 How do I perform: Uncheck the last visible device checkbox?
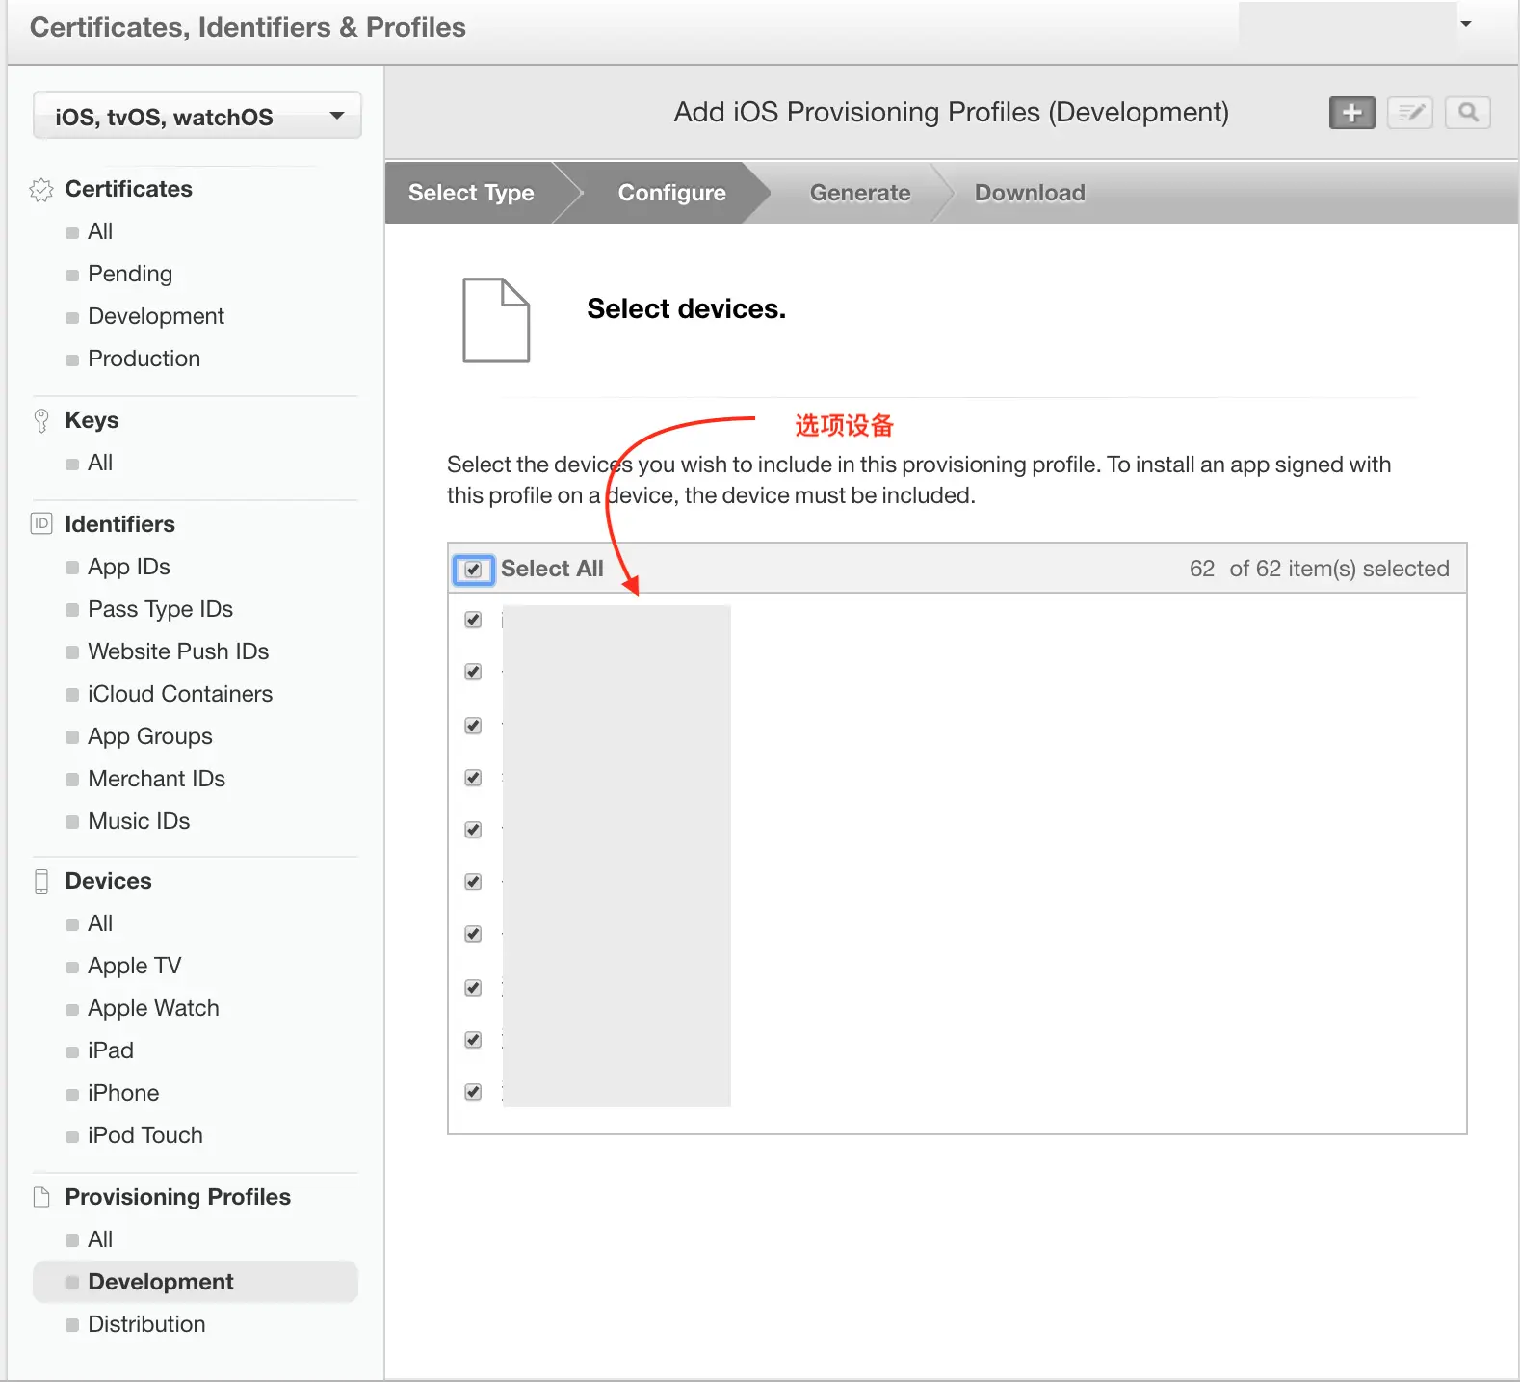[x=473, y=1092]
